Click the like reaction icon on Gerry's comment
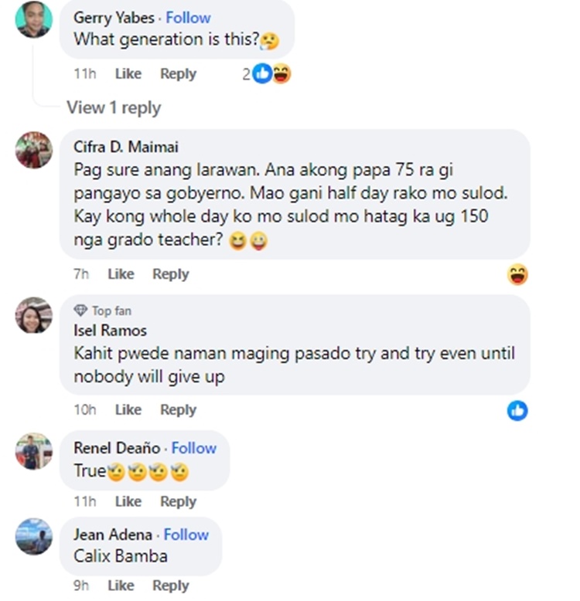Screen dimensions: 580x601 tap(263, 74)
